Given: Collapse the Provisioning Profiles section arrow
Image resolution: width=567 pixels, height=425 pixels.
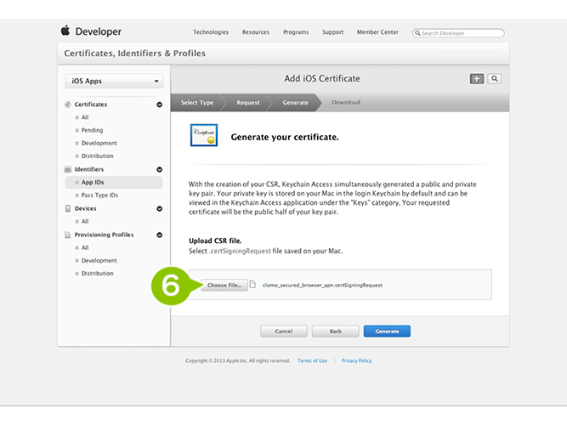Looking at the screenshot, I should 160,235.
